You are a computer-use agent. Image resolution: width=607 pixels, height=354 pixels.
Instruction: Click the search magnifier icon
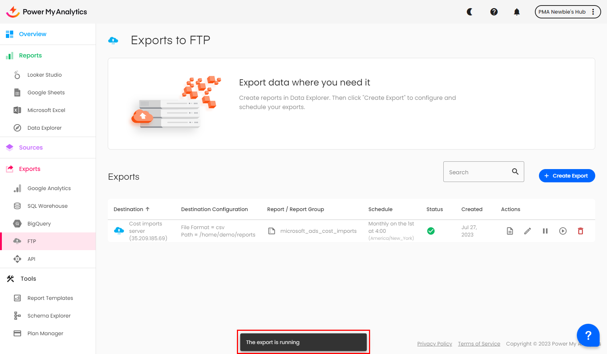515,172
